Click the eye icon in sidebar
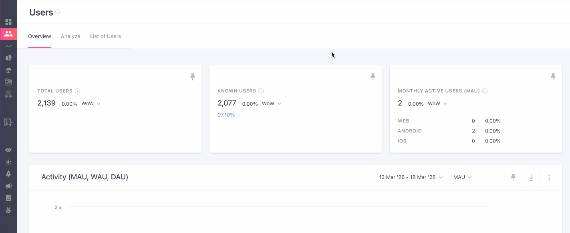570x233 pixels. pos(8,150)
